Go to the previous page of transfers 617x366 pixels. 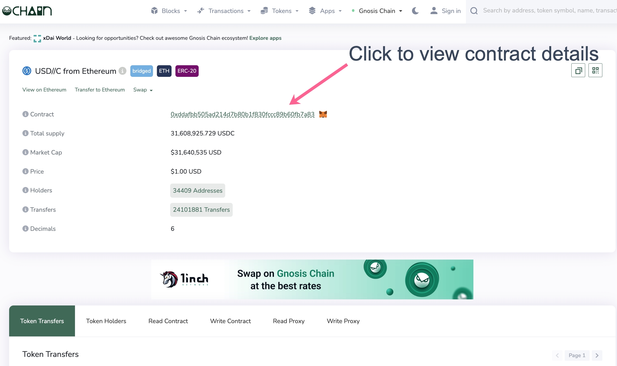coord(557,355)
